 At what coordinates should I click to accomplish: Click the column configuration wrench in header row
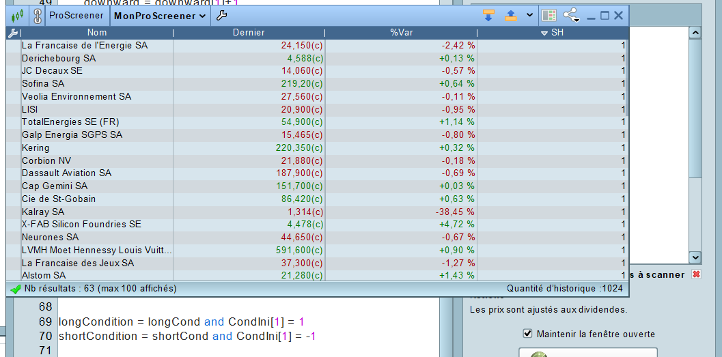click(x=14, y=33)
